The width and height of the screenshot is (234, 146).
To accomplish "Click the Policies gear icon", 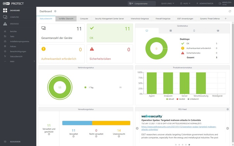I will (x=5, y=46).
